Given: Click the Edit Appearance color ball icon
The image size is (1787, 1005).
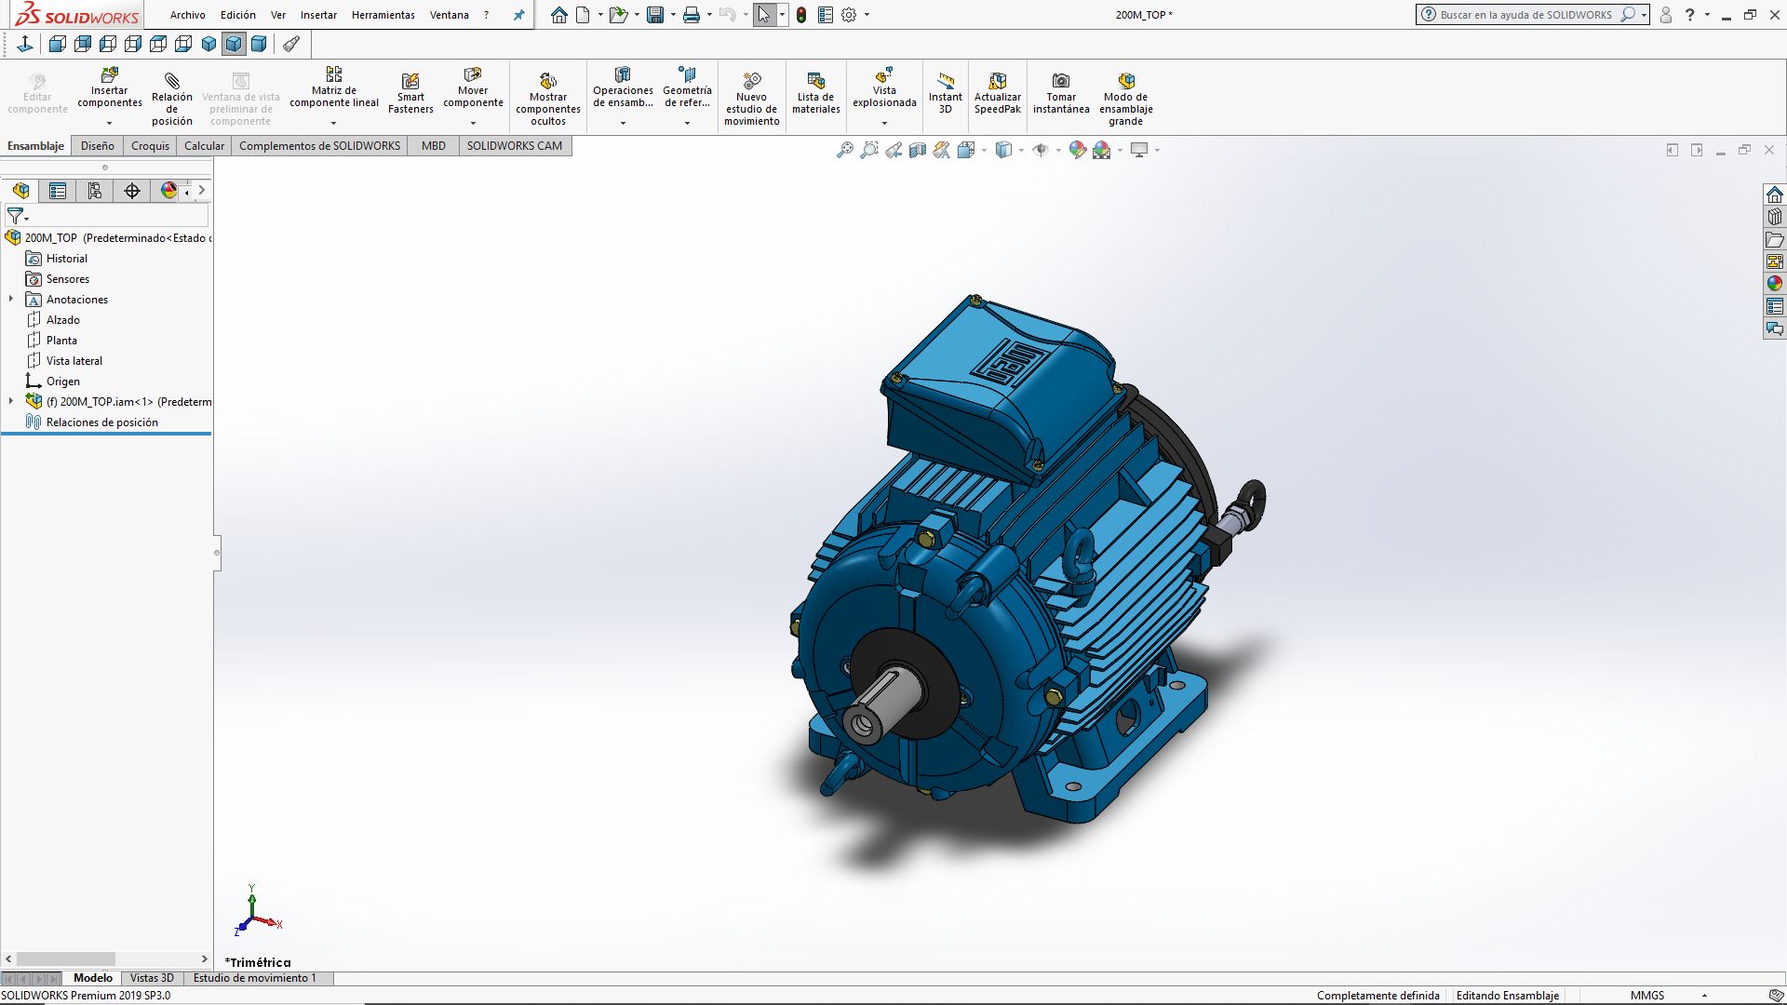Looking at the screenshot, I should 1077,150.
